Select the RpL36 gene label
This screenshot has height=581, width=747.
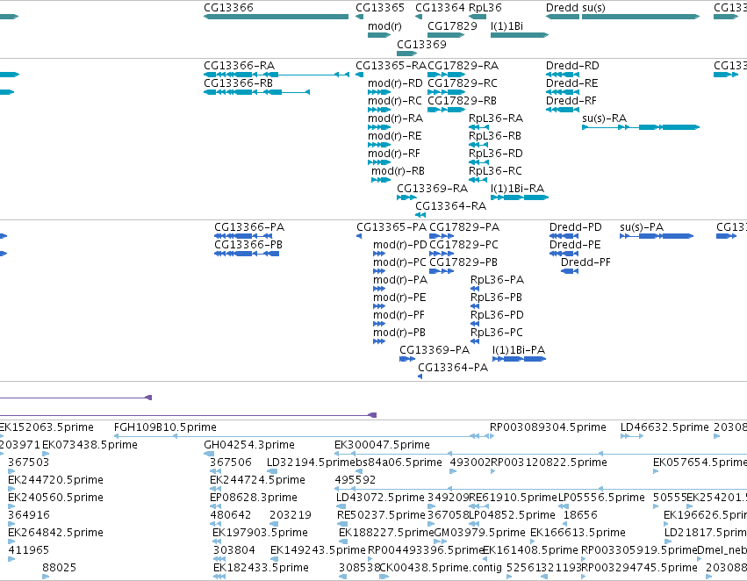click(485, 8)
